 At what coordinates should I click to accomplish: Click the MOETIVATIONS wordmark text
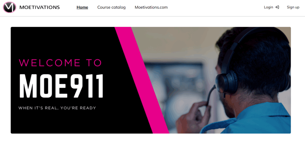[40, 7]
